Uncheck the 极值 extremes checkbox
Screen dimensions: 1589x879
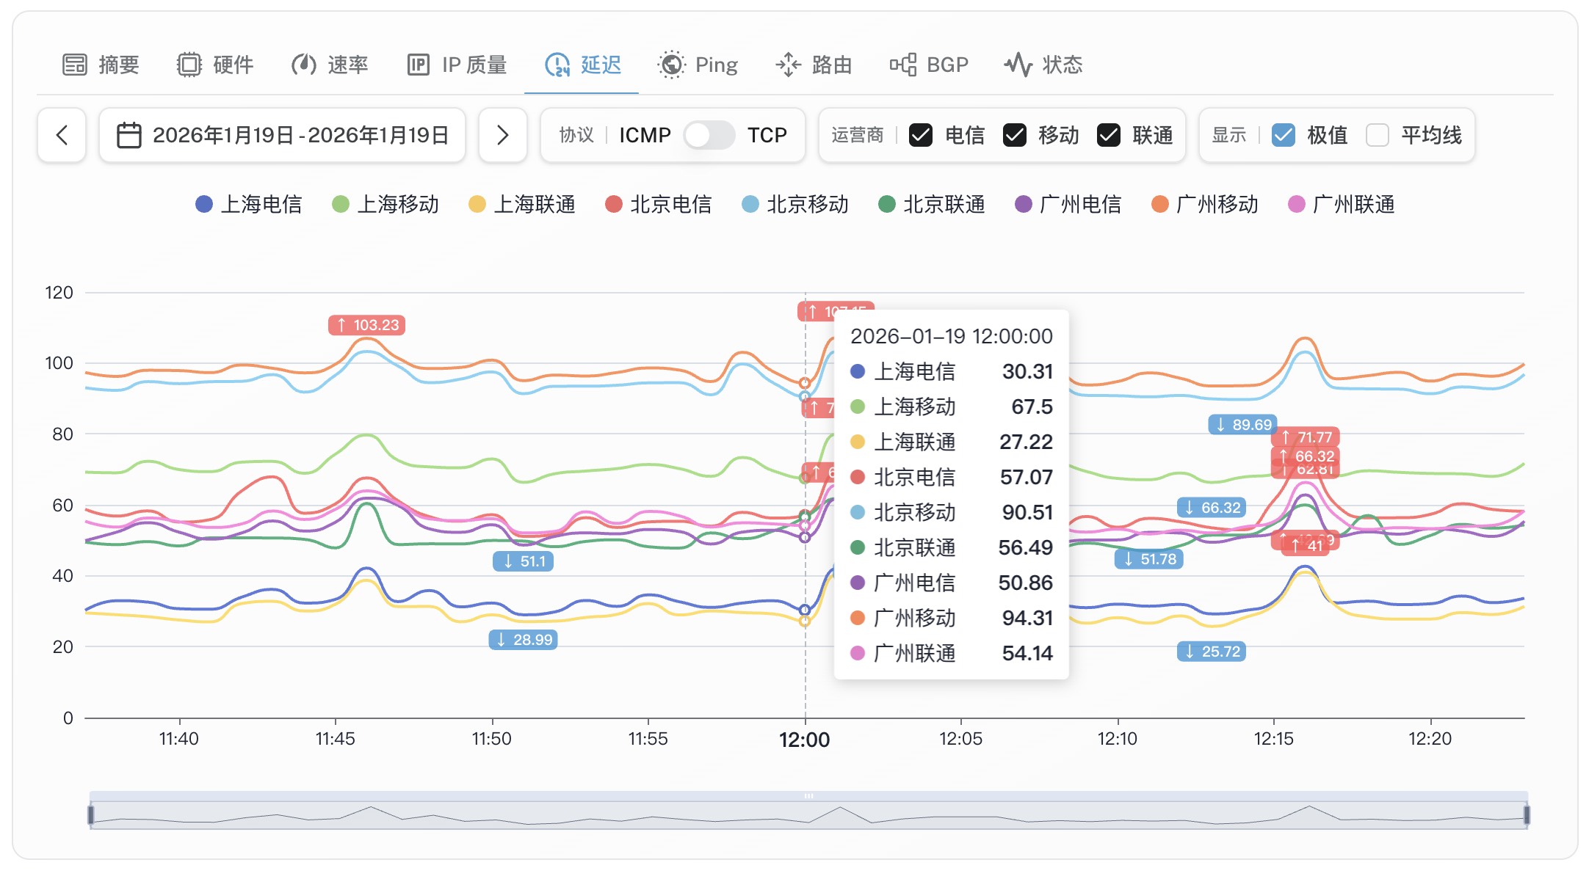pyautogui.click(x=1284, y=135)
